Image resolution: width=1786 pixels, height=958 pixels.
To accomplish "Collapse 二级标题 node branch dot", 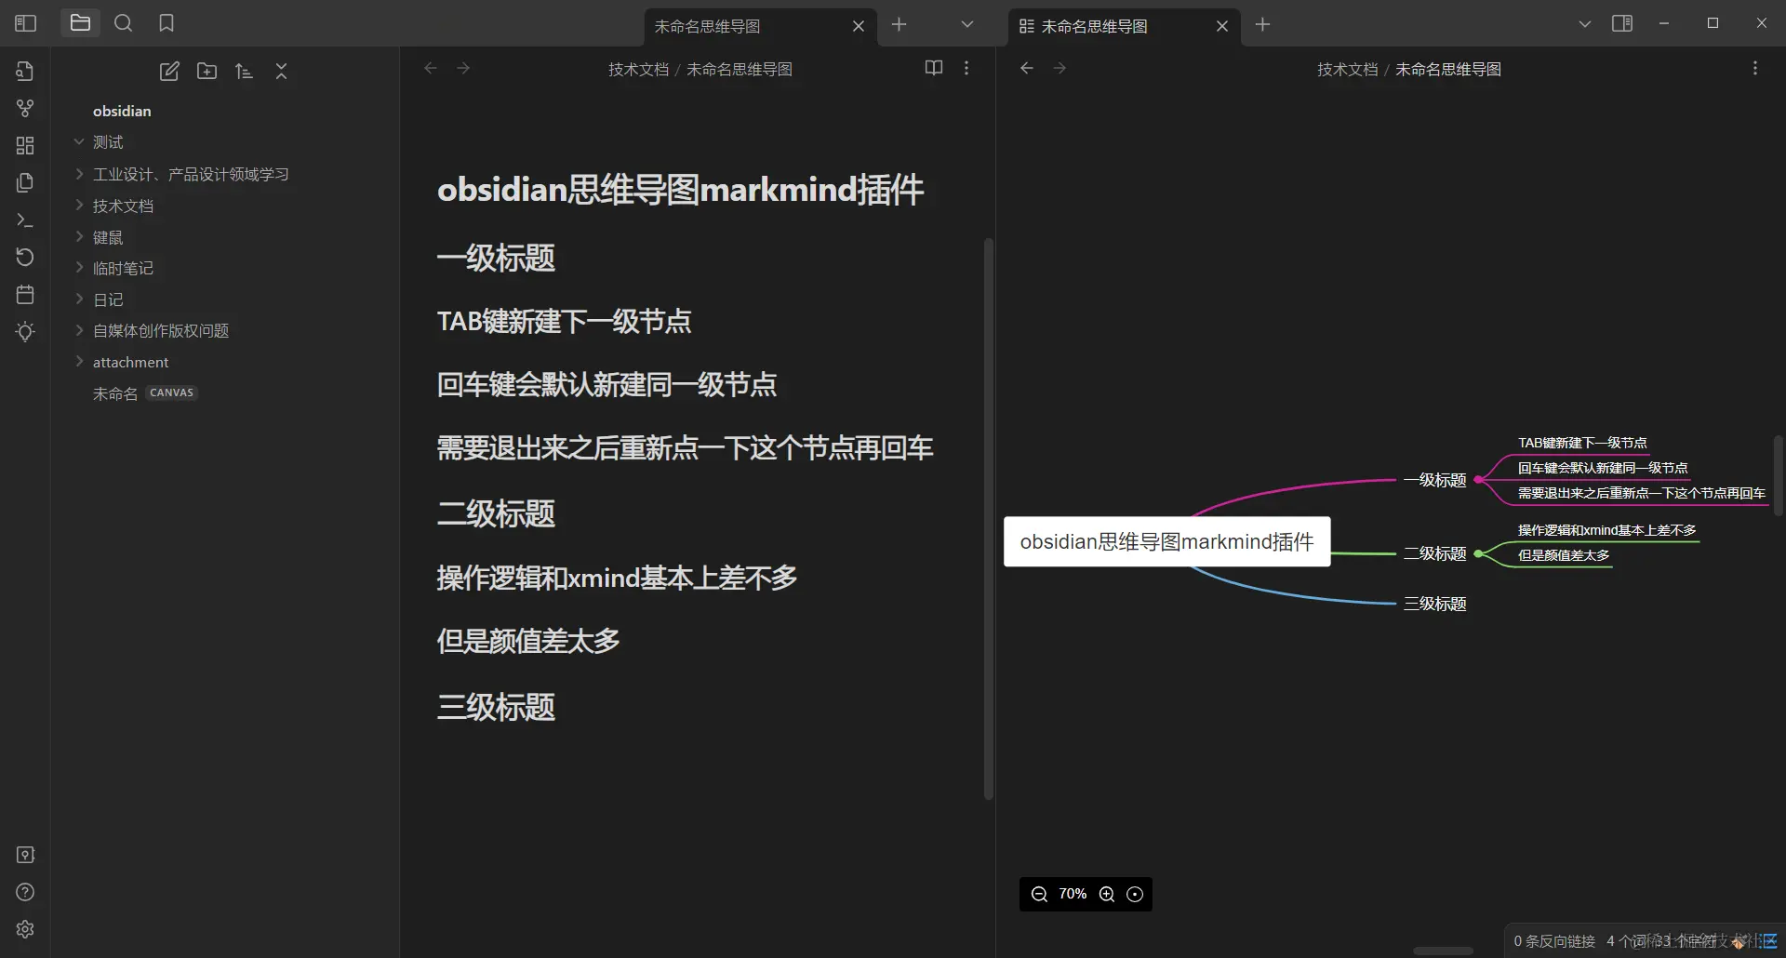I will click(x=1478, y=553).
